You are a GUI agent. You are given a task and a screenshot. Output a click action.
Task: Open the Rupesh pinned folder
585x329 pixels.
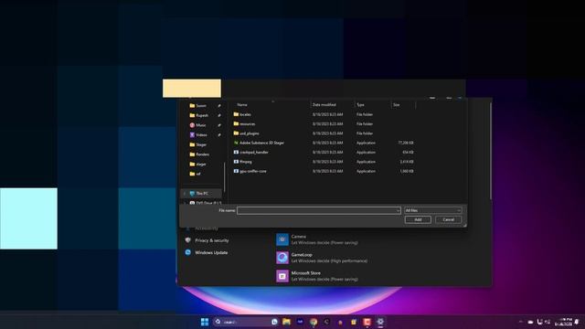point(202,115)
